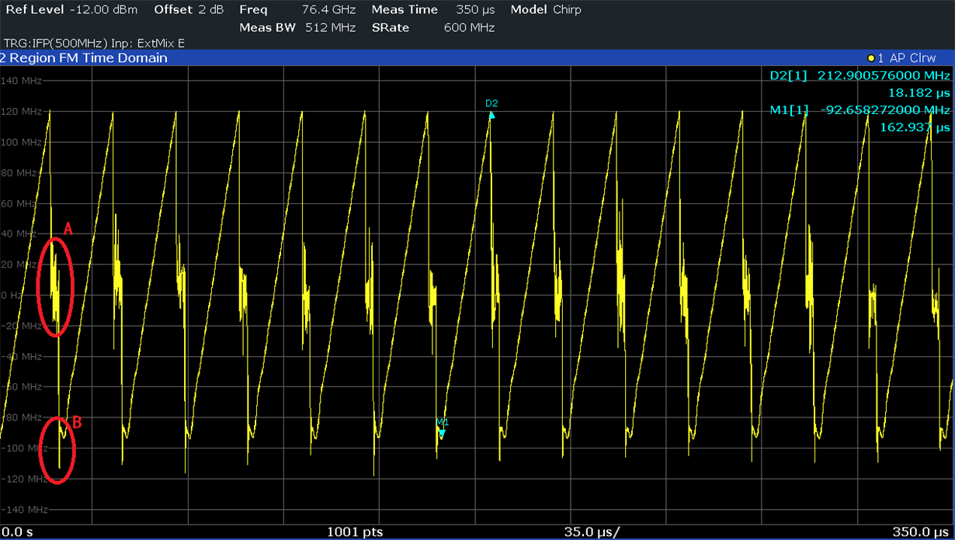
Task: Click the -140 MHz y-axis label
Action: (24, 510)
